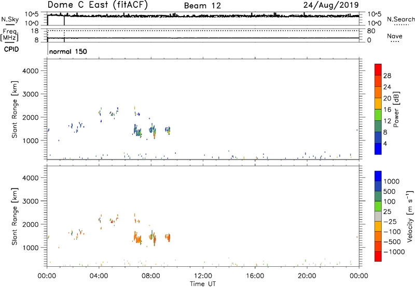
Task: Click the blue bottom segment of power colorbar
Action: pos(378,149)
